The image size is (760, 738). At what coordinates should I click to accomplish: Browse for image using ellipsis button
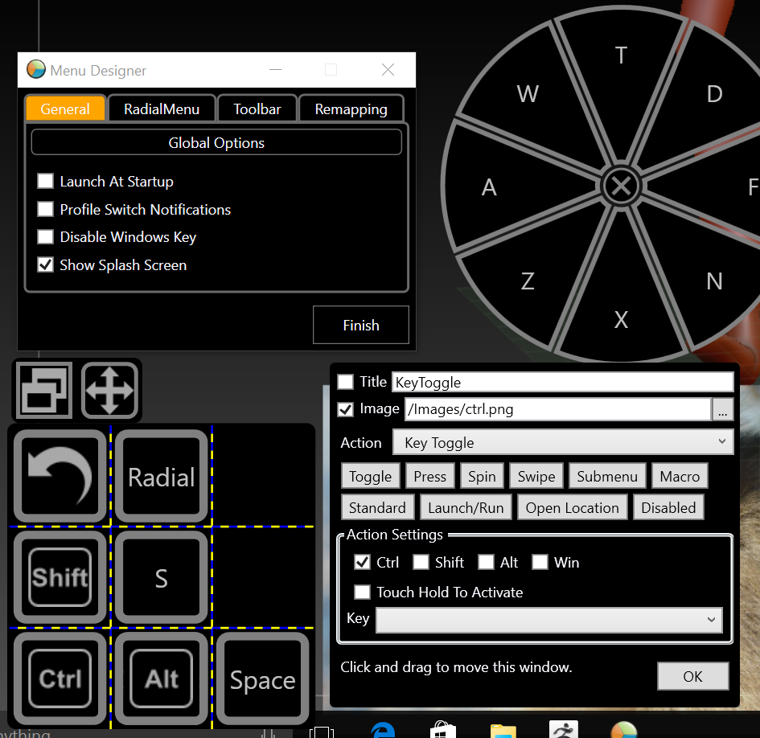click(x=722, y=410)
